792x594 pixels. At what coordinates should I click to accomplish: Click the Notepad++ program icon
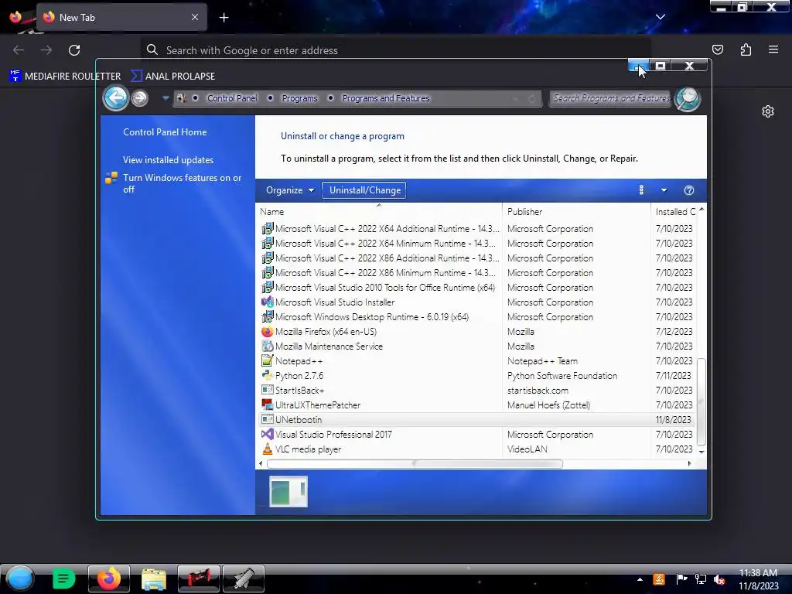[267, 360]
